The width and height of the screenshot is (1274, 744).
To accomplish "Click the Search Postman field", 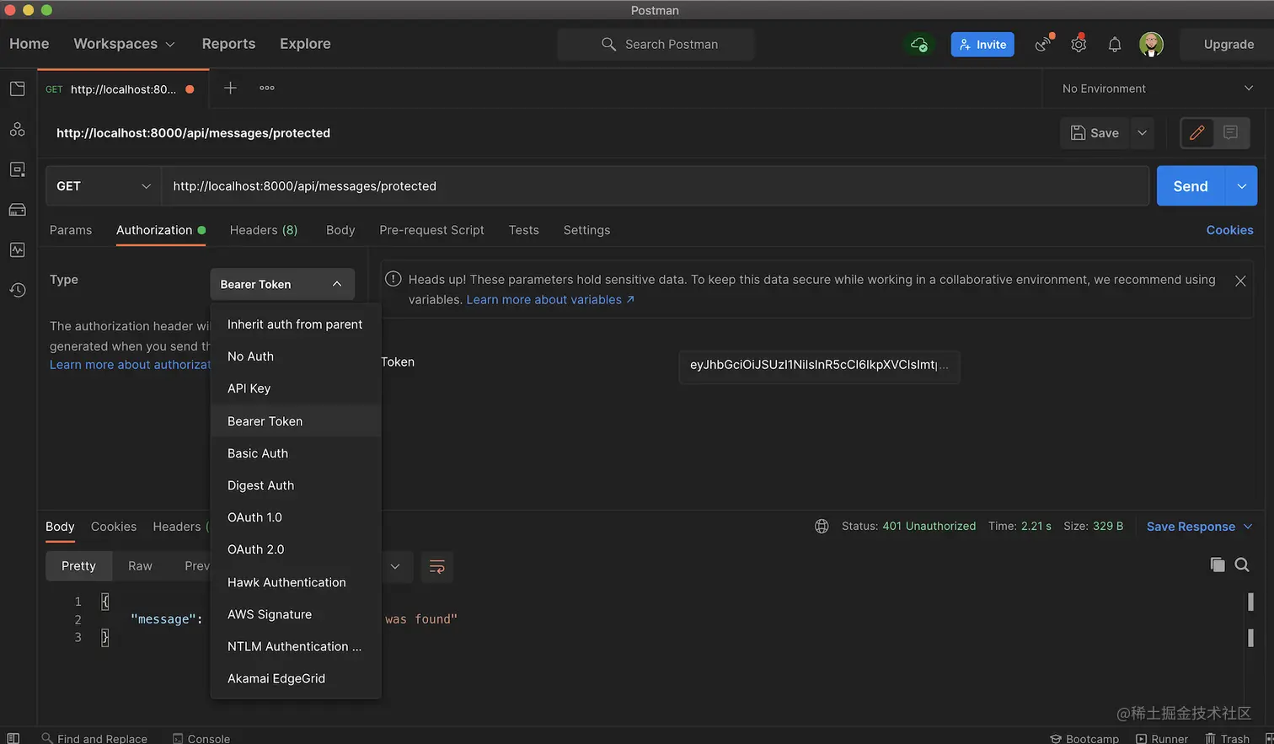I will pos(656,44).
